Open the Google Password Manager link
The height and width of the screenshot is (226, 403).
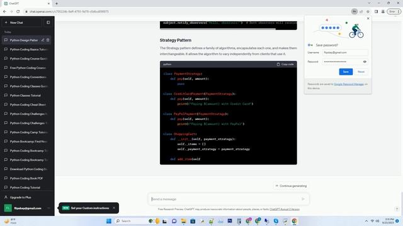point(349,84)
